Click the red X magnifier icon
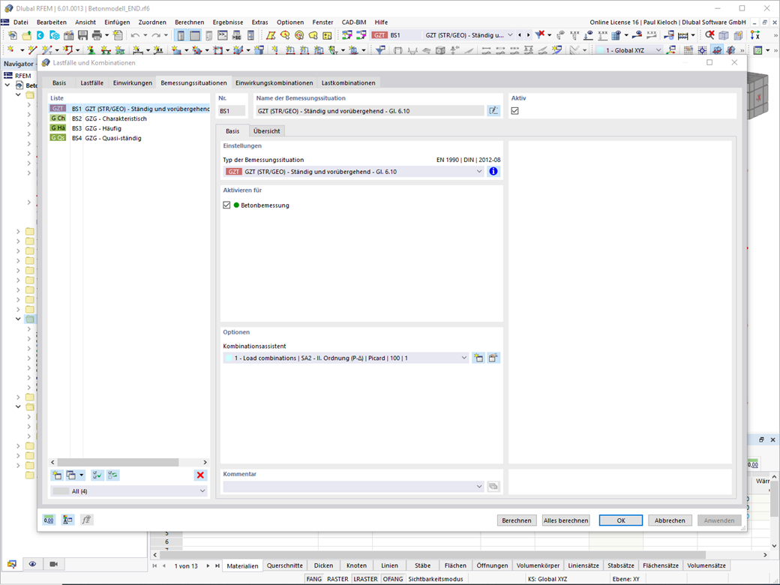The width and height of the screenshot is (780, 585). pos(709,34)
